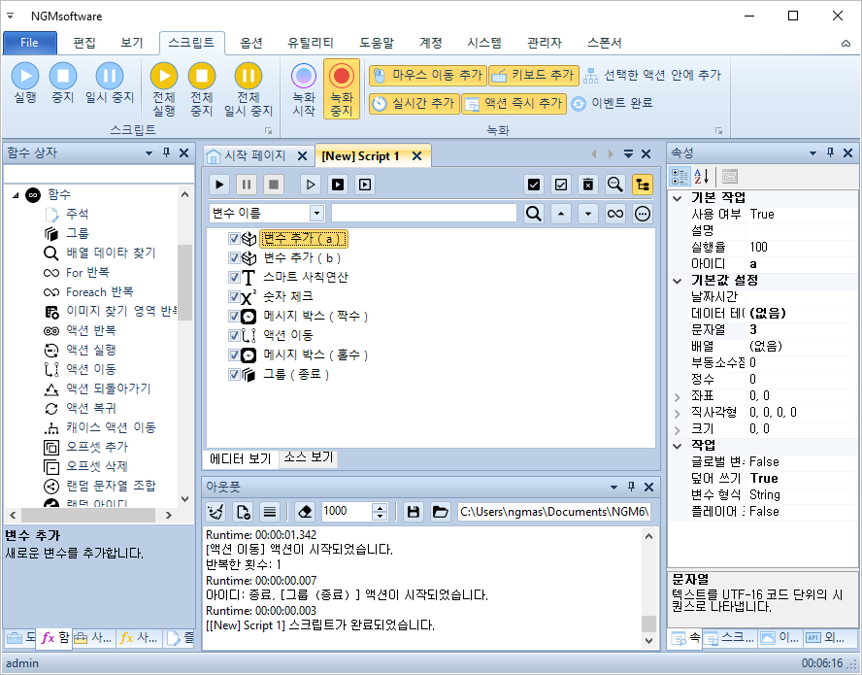Open the 도움말 ribbon tab
Screen dimensions: 862x675
point(377,43)
